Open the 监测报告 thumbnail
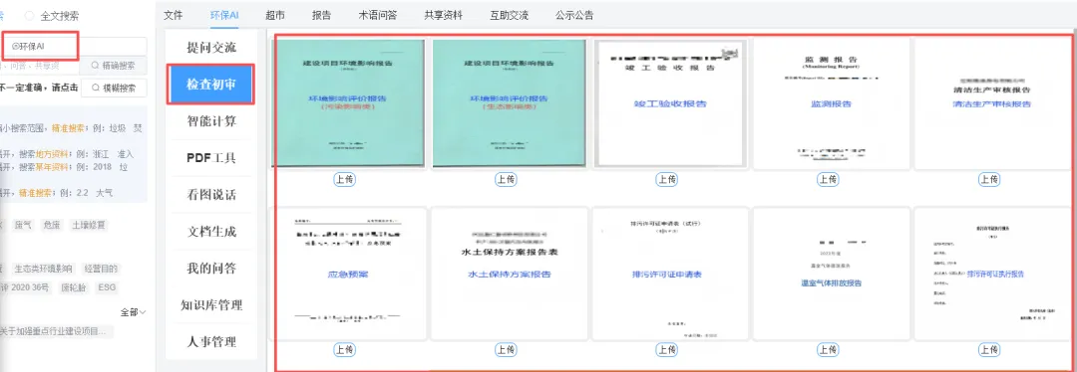Screen dimensions: 1077x372 pos(831,102)
